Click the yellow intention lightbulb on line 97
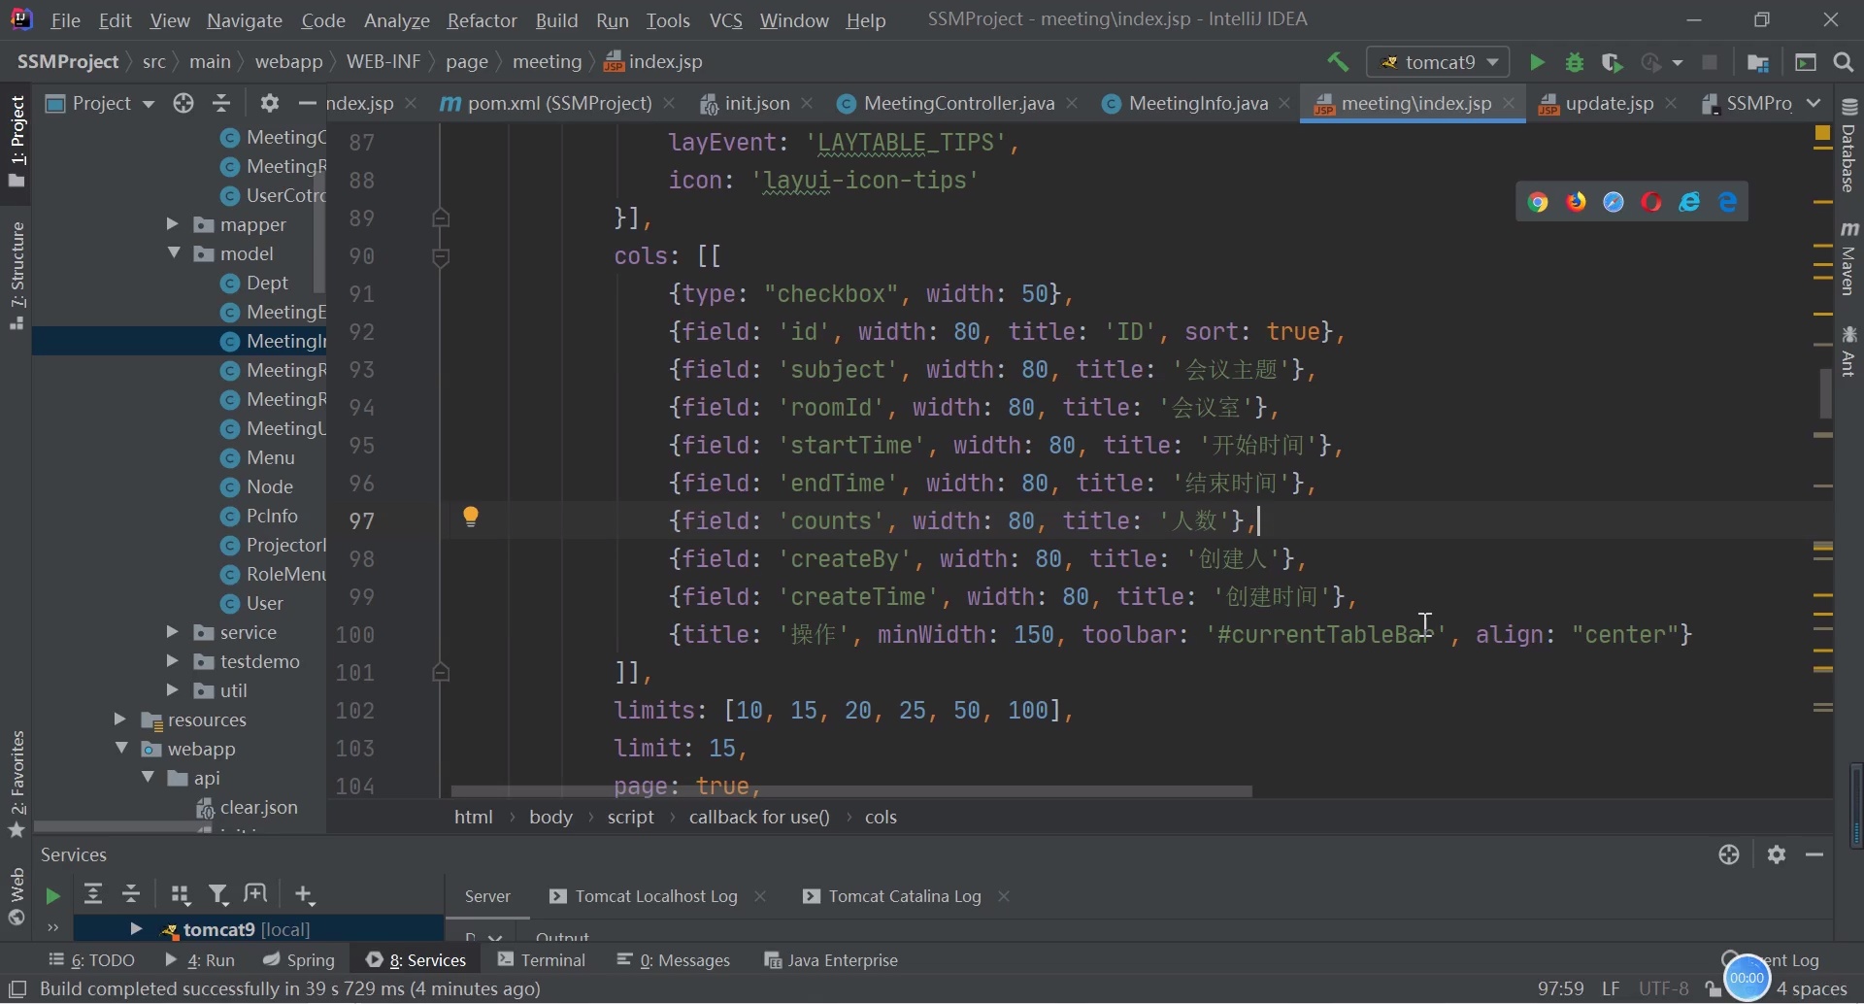Viewport: 1864px width, 1004px height. pos(471,517)
